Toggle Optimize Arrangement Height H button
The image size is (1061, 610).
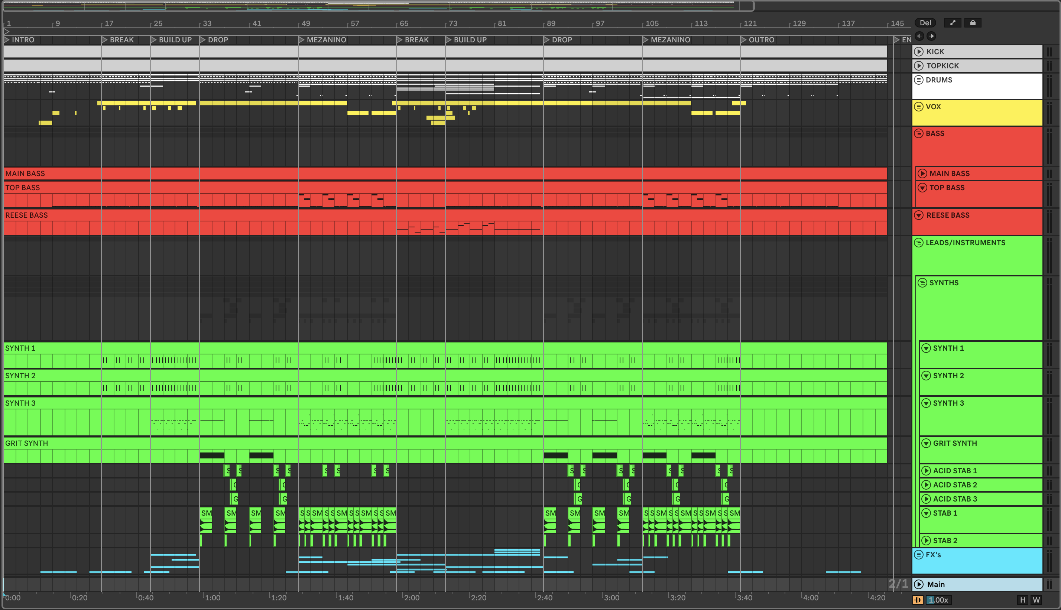[1022, 600]
